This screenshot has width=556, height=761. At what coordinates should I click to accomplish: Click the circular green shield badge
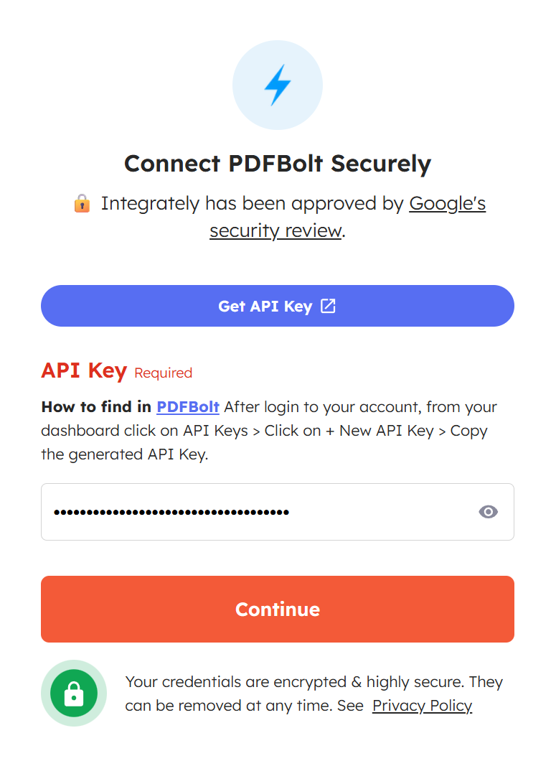click(x=74, y=692)
